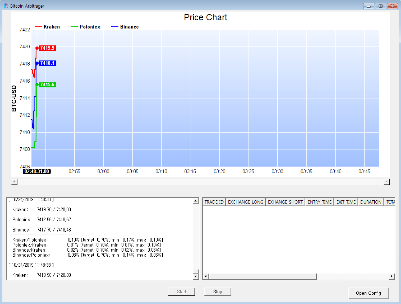Click the Binance 7417,70 / 7418,46 log line

(x=42, y=230)
